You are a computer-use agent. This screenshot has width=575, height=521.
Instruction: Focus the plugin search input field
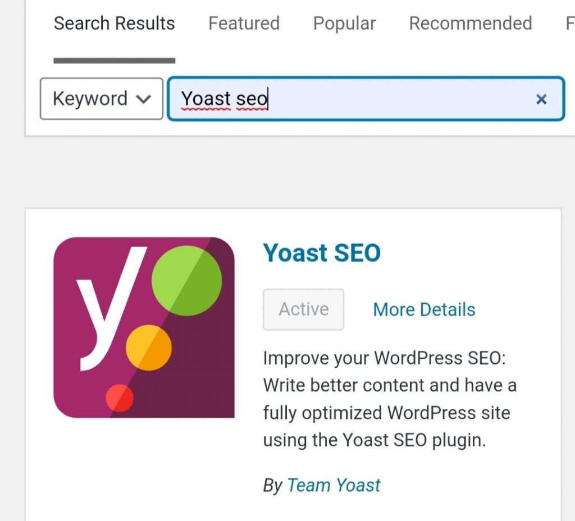pos(366,99)
